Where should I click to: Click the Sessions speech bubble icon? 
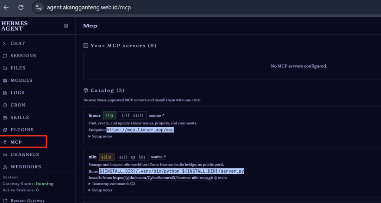pyautogui.click(x=5, y=56)
